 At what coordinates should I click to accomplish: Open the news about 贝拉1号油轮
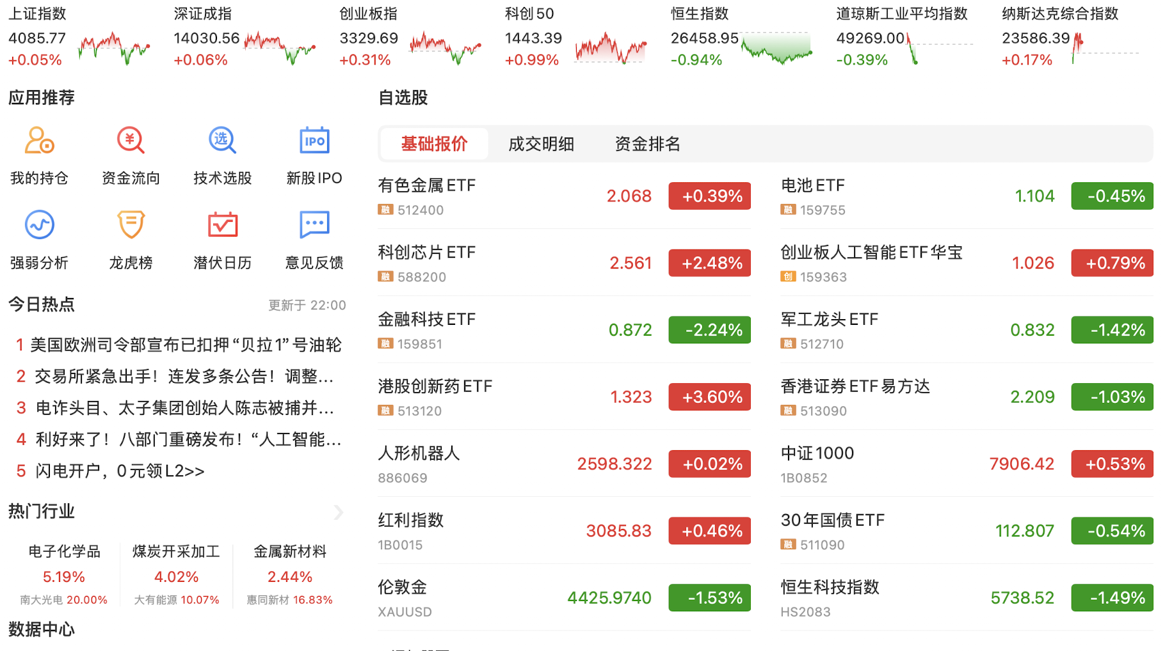[x=186, y=345]
